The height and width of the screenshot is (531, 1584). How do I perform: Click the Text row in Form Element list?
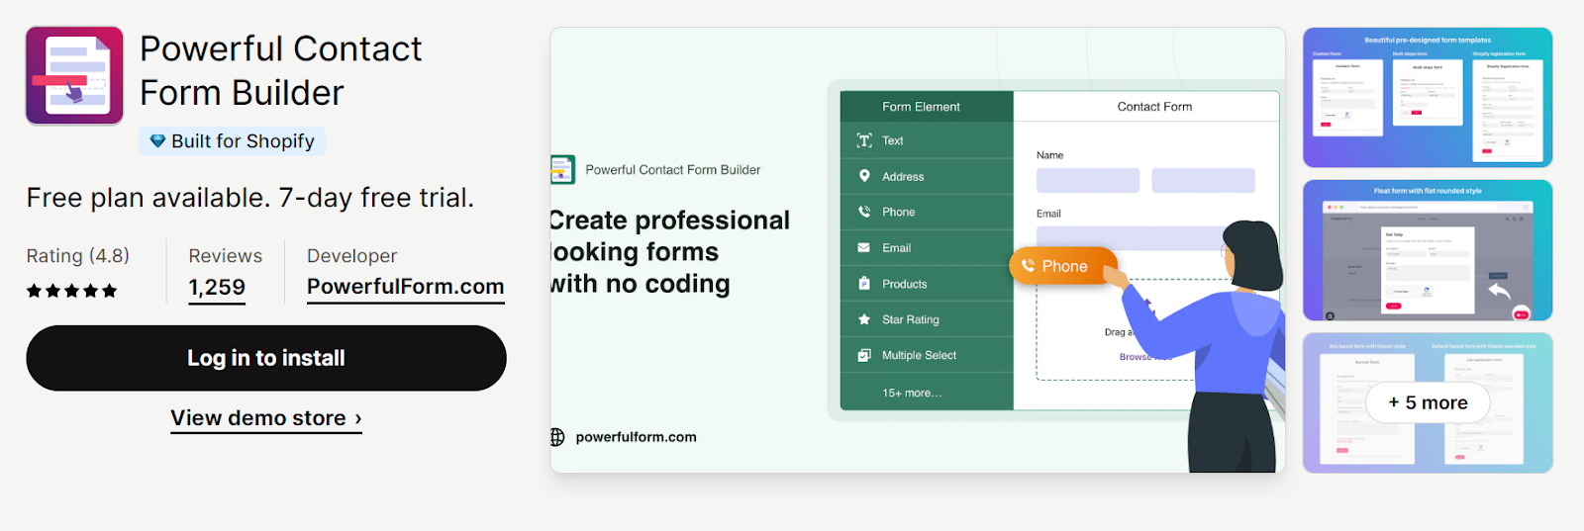coord(927,140)
